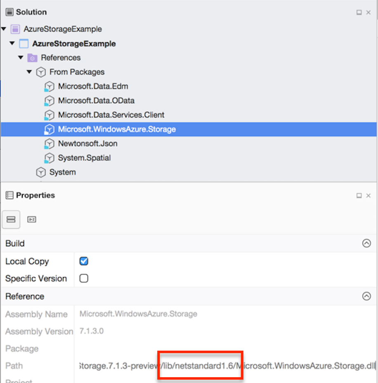Click the Solution pad header icon

tap(9, 12)
